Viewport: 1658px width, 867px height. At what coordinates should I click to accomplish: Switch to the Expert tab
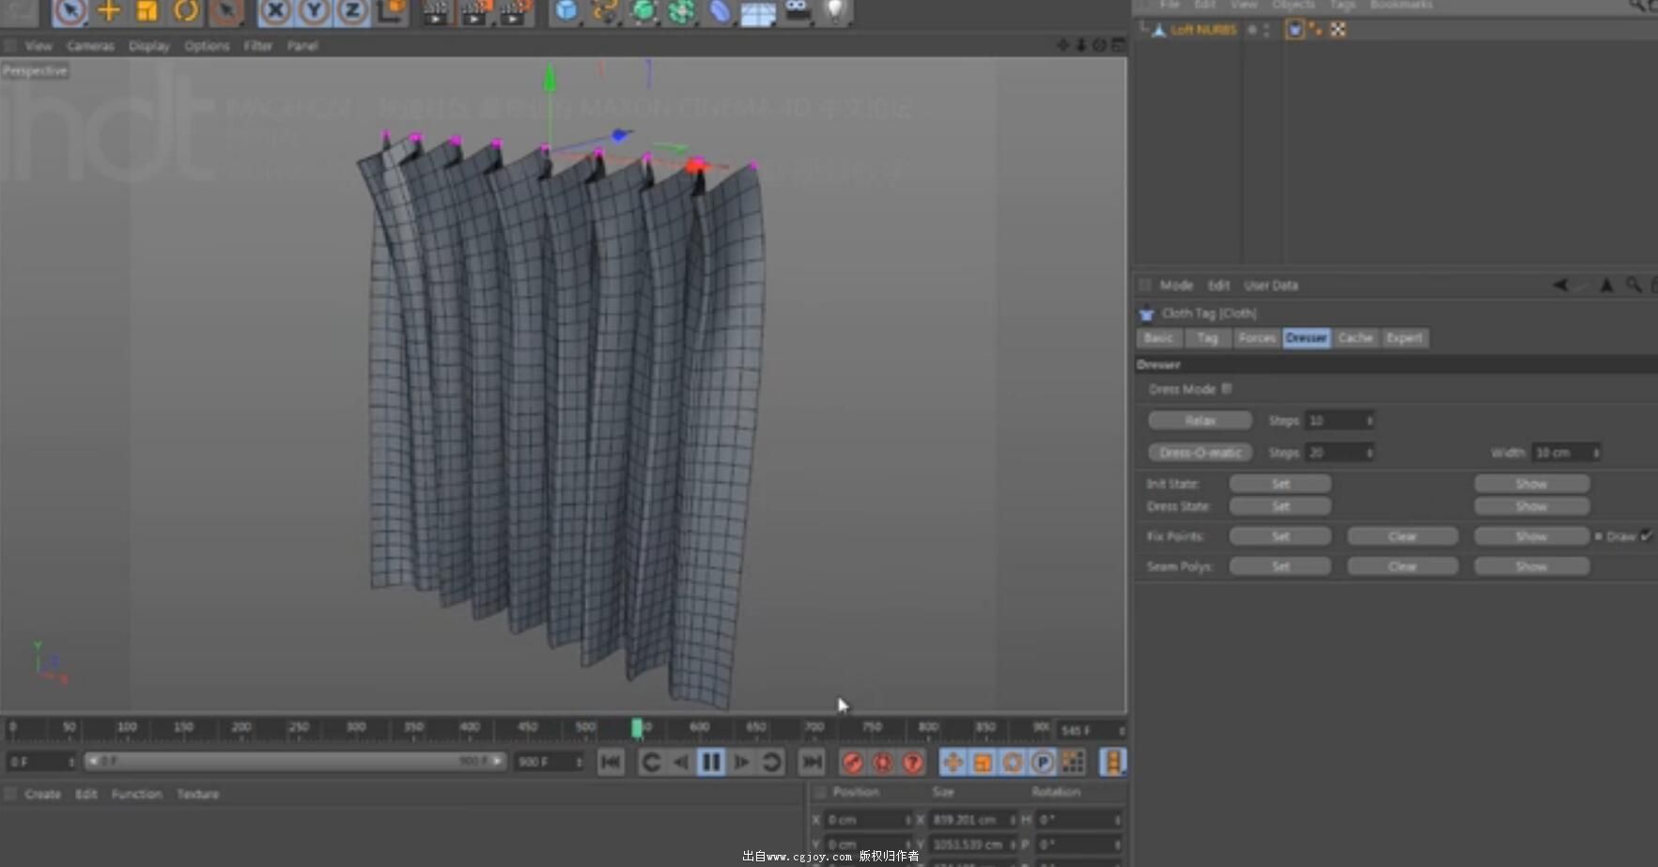[x=1404, y=338]
